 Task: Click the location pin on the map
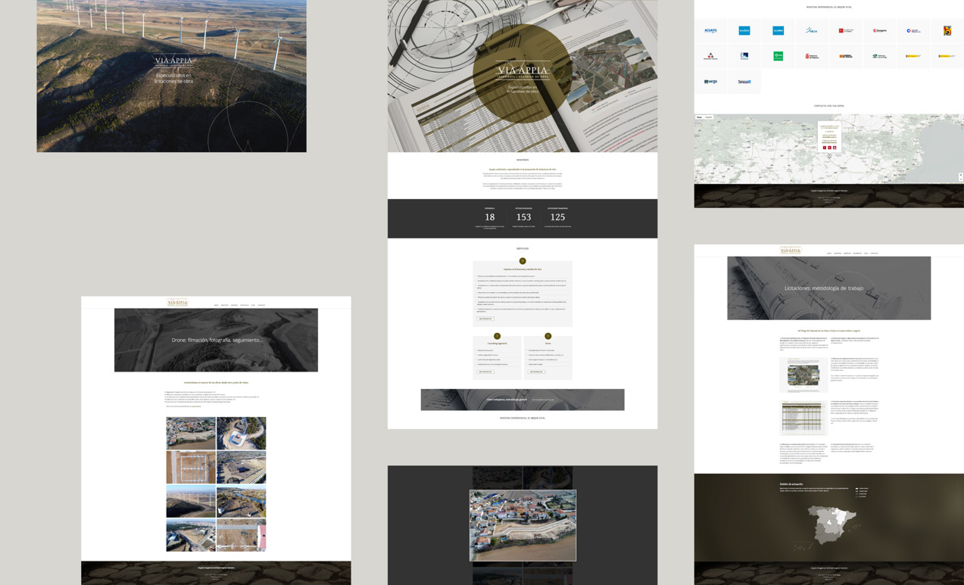coord(829,156)
